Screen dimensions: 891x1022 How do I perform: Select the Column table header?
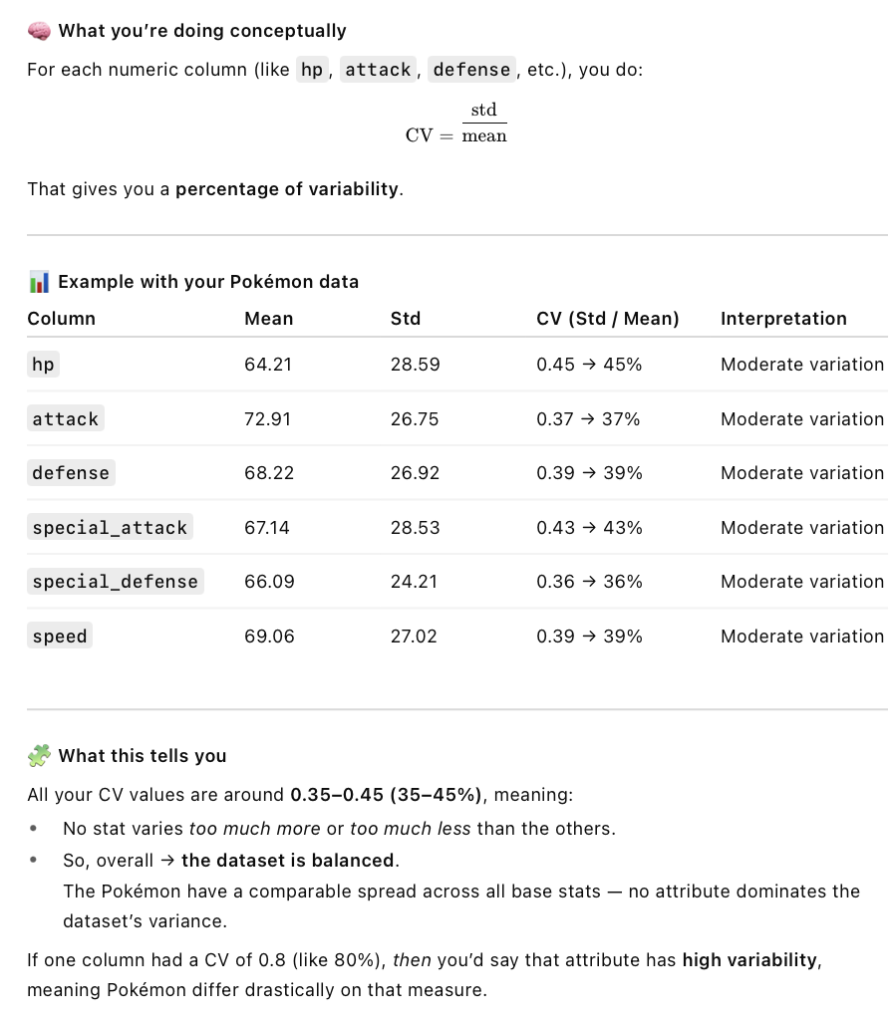[62, 318]
